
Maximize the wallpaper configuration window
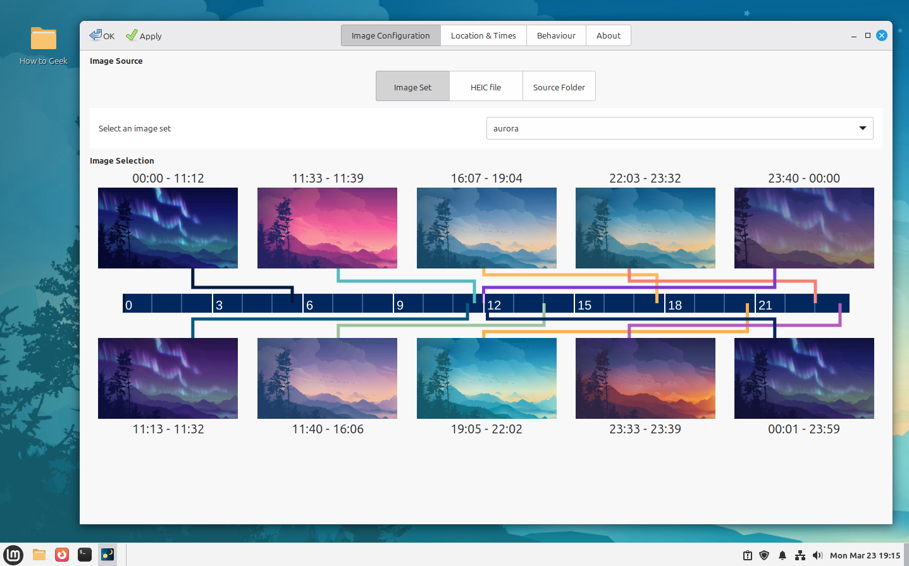(x=868, y=35)
